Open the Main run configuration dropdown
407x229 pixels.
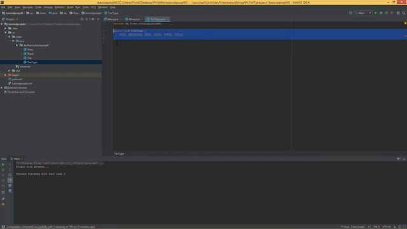pos(363,13)
